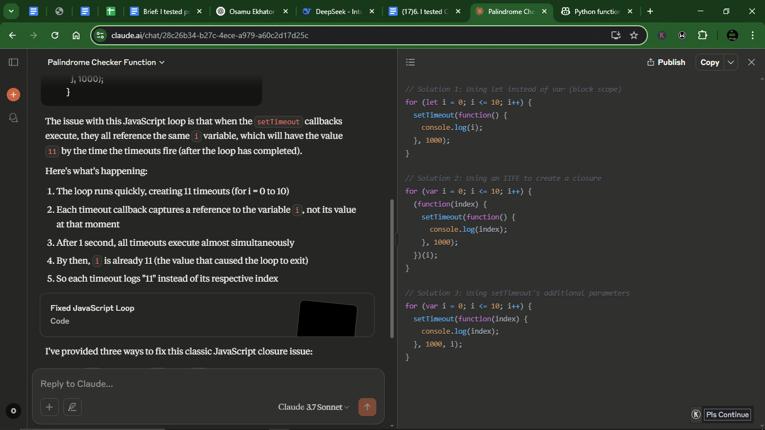Go forward in browser history
The height and width of the screenshot is (430, 765).
coord(34,35)
